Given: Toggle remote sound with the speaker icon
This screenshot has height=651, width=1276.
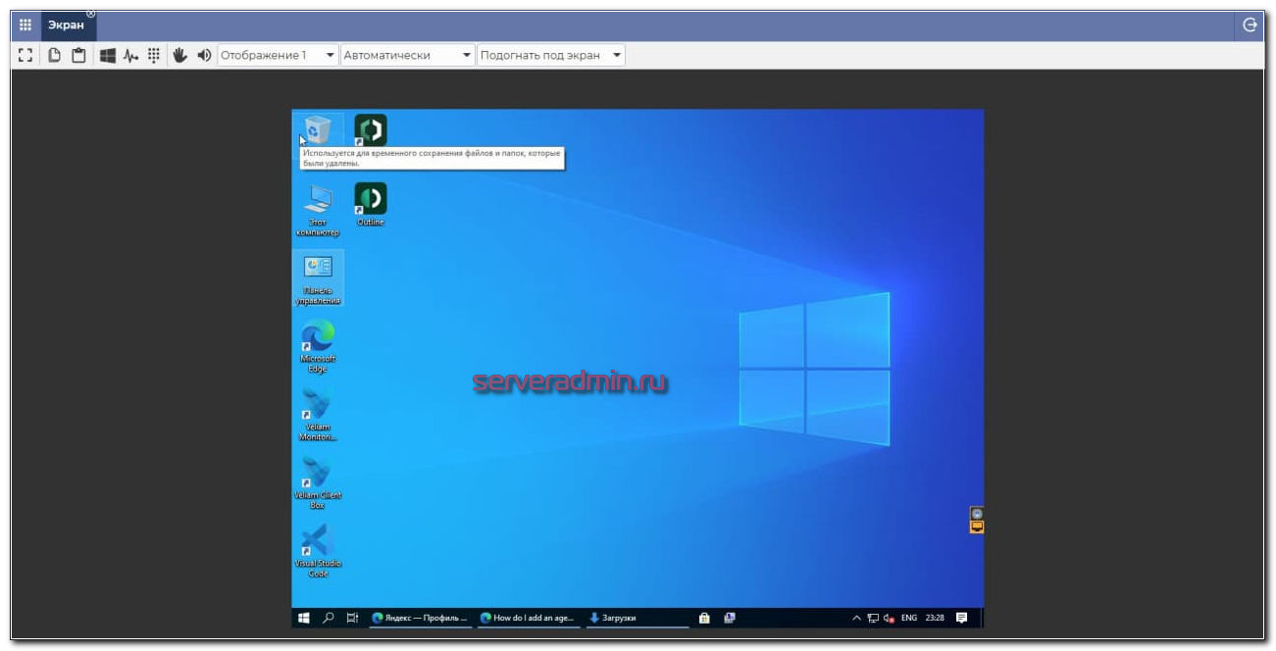Looking at the screenshot, I should (x=204, y=56).
